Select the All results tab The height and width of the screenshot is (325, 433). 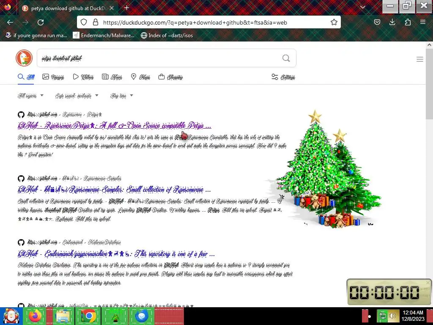pos(26,77)
